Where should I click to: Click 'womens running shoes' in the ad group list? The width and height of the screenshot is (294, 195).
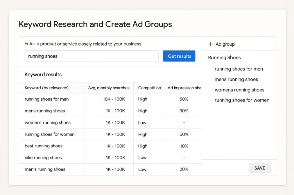[239, 90]
